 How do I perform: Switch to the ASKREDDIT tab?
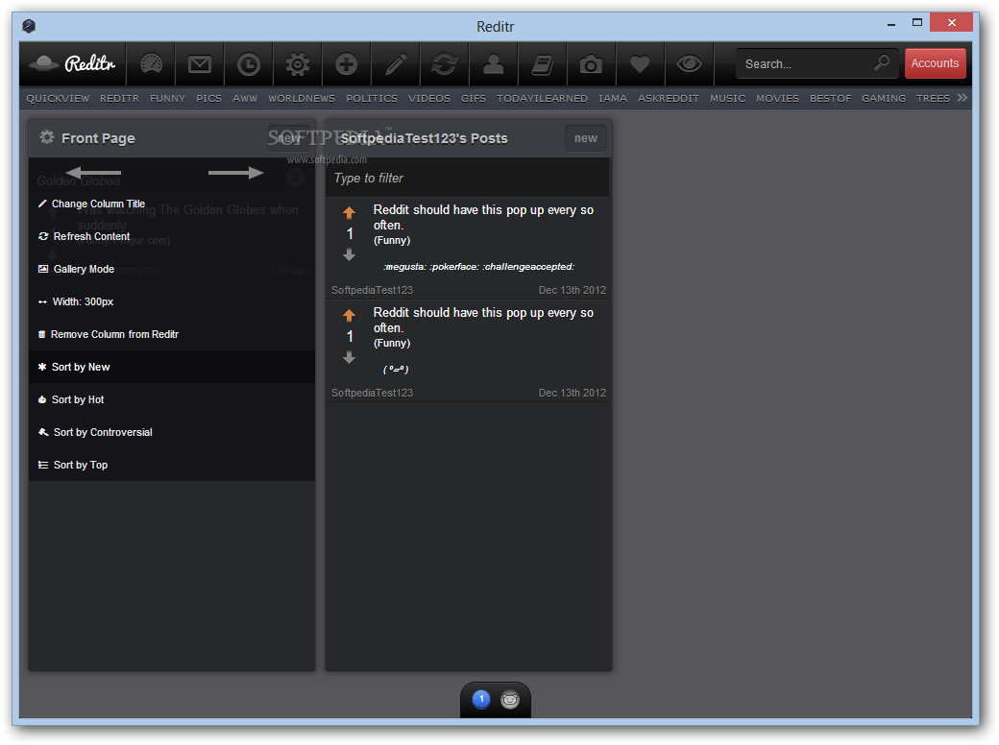point(669,98)
